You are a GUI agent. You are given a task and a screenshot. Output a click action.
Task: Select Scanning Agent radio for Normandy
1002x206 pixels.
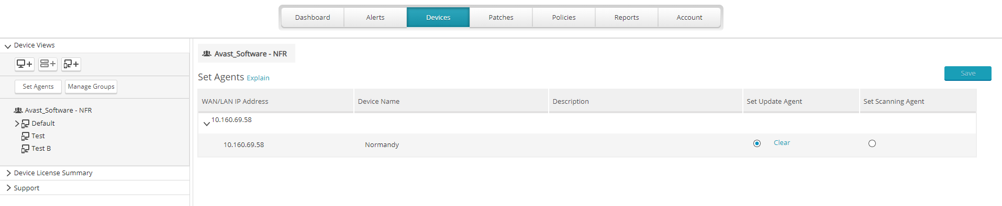872,143
